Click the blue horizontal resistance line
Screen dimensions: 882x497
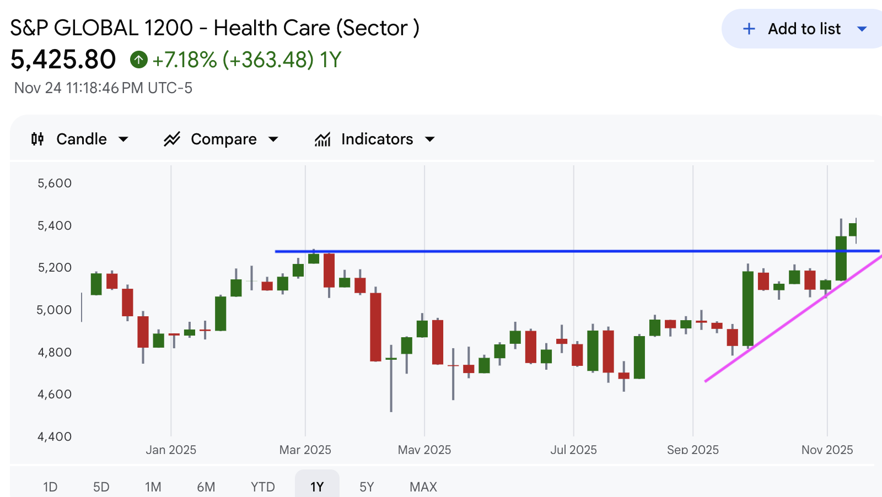[x=496, y=251]
